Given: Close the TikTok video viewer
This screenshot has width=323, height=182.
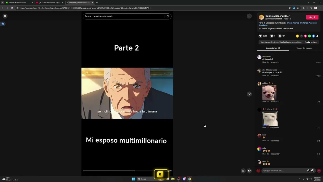Looking at the screenshot, I should (x=5, y=16).
